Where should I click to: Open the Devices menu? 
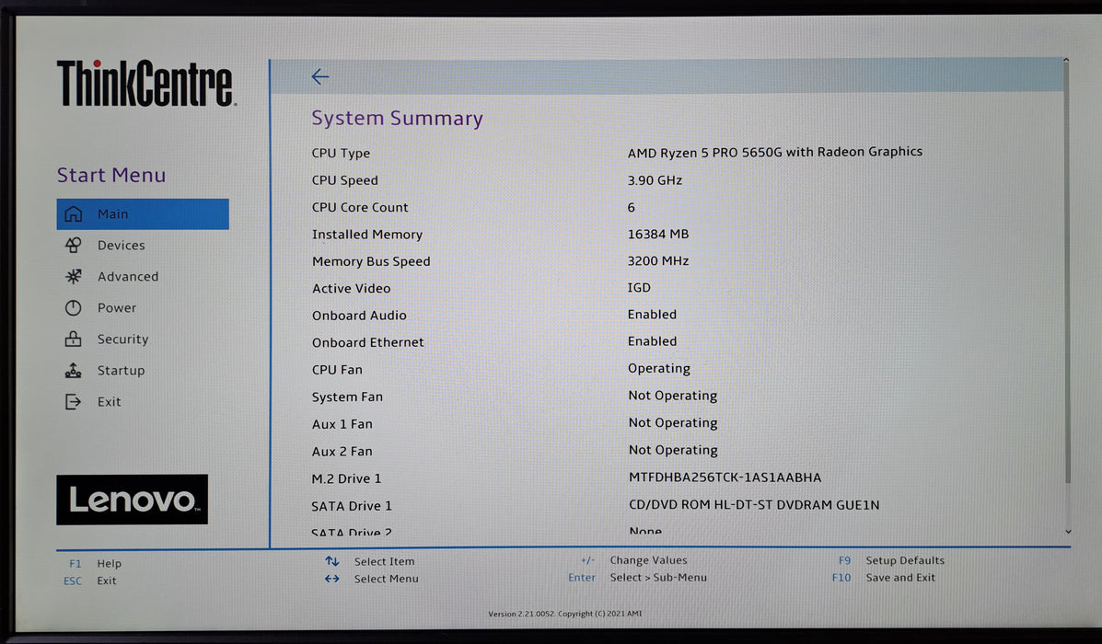pos(121,245)
